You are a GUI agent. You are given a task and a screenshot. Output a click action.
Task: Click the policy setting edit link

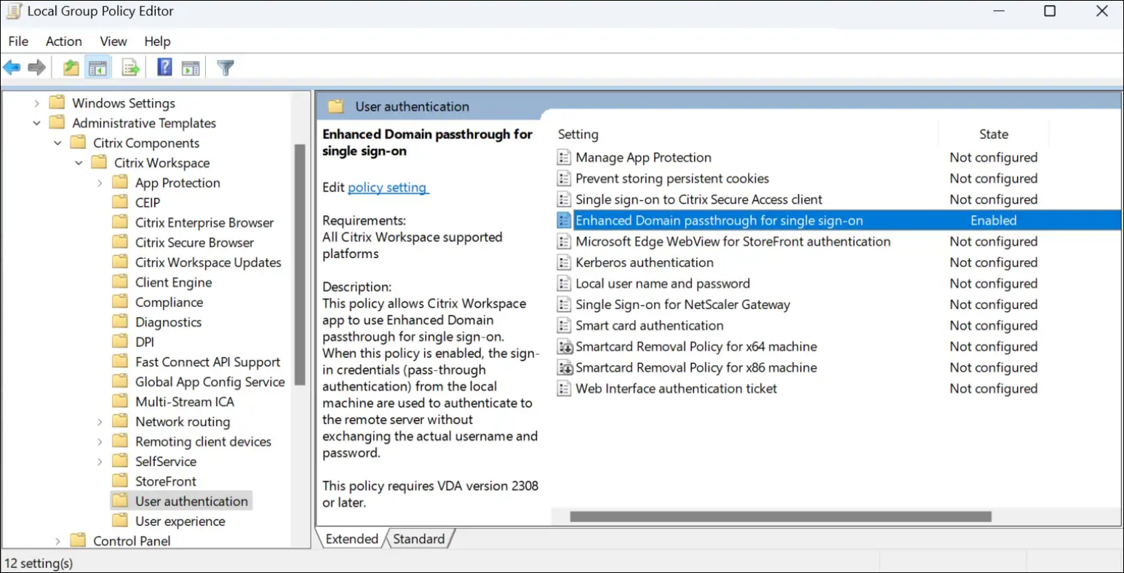(x=388, y=188)
